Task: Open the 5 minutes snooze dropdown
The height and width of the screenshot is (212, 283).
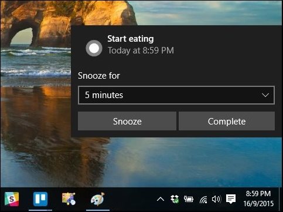Action: coord(176,95)
